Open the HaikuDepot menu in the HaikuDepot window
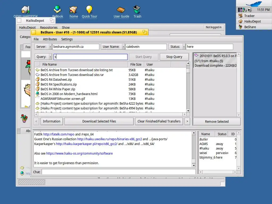This screenshot has height=204, width=272. coord(27,27)
